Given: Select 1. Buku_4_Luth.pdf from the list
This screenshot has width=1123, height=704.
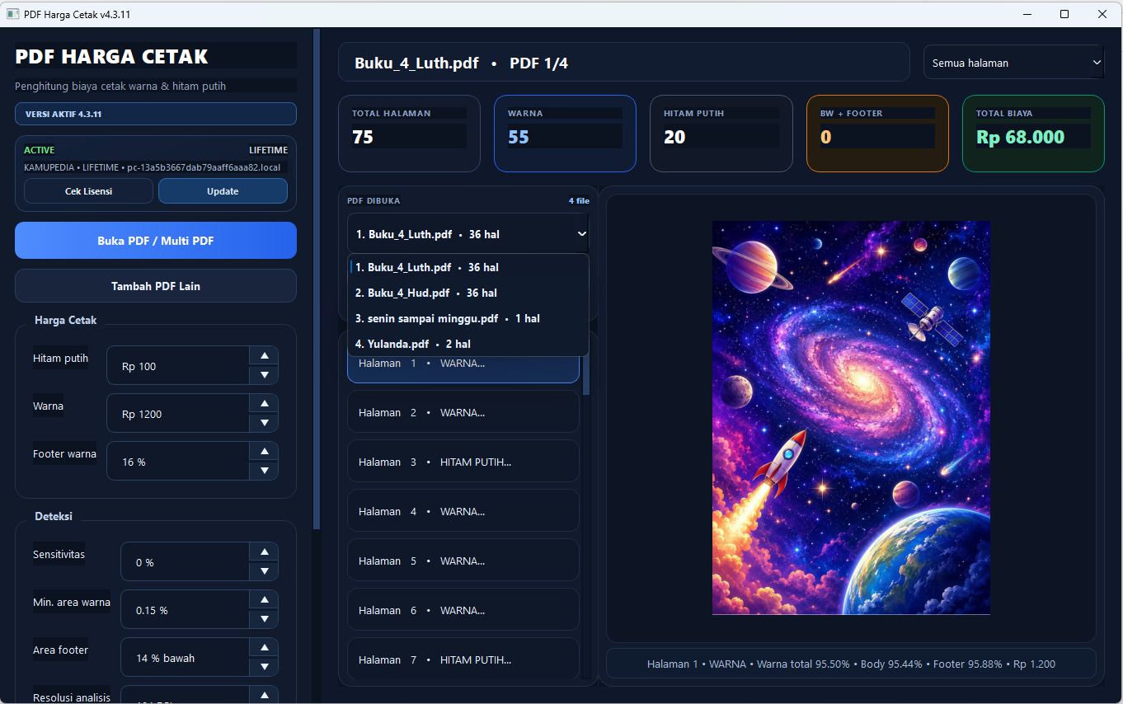Looking at the screenshot, I should coord(468,267).
